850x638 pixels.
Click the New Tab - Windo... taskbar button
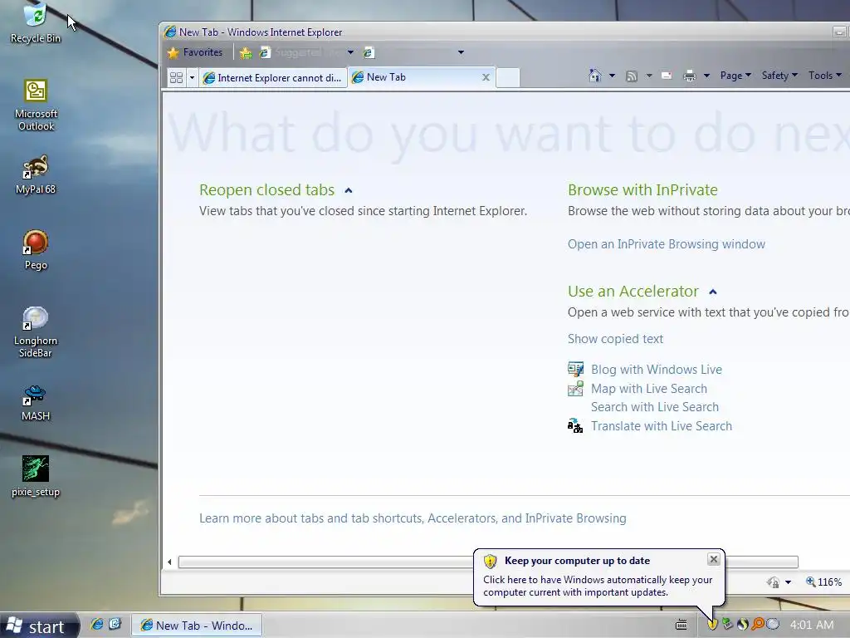[x=198, y=626]
